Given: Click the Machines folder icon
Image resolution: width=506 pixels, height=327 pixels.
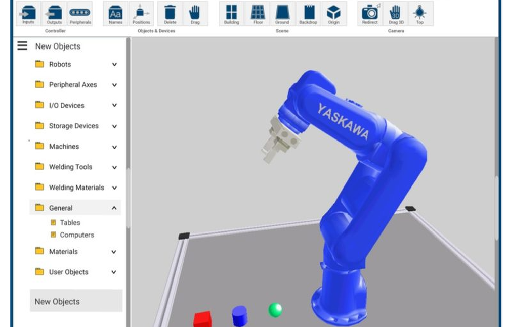Looking at the screenshot, I should [39, 146].
